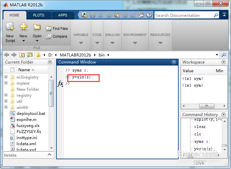Click the Copy icon in quick access toolbar
The height and width of the screenshot is (169, 231).
(x=109, y=15)
